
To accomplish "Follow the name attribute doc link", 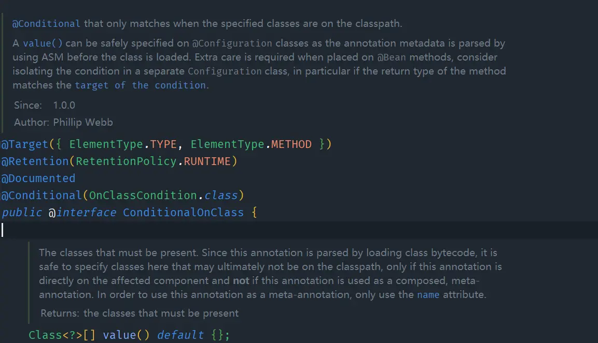I will pos(428,295).
